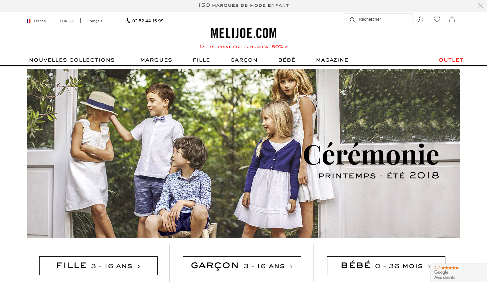Open the Google customer reviews badge

pyautogui.click(x=459, y=273)
